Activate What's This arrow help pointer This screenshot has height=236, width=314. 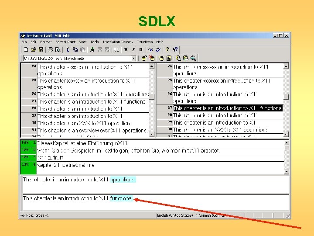(x=175, y=49)
